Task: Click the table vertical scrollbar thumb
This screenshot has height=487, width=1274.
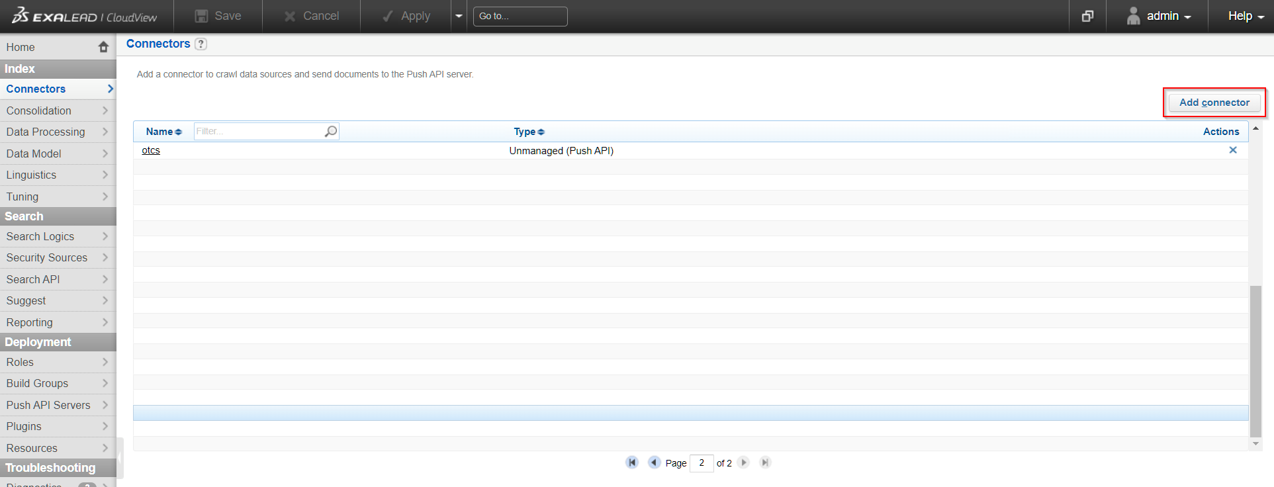Action: pos(1255,361)
